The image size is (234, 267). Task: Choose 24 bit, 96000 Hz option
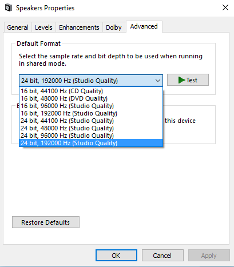91,136
